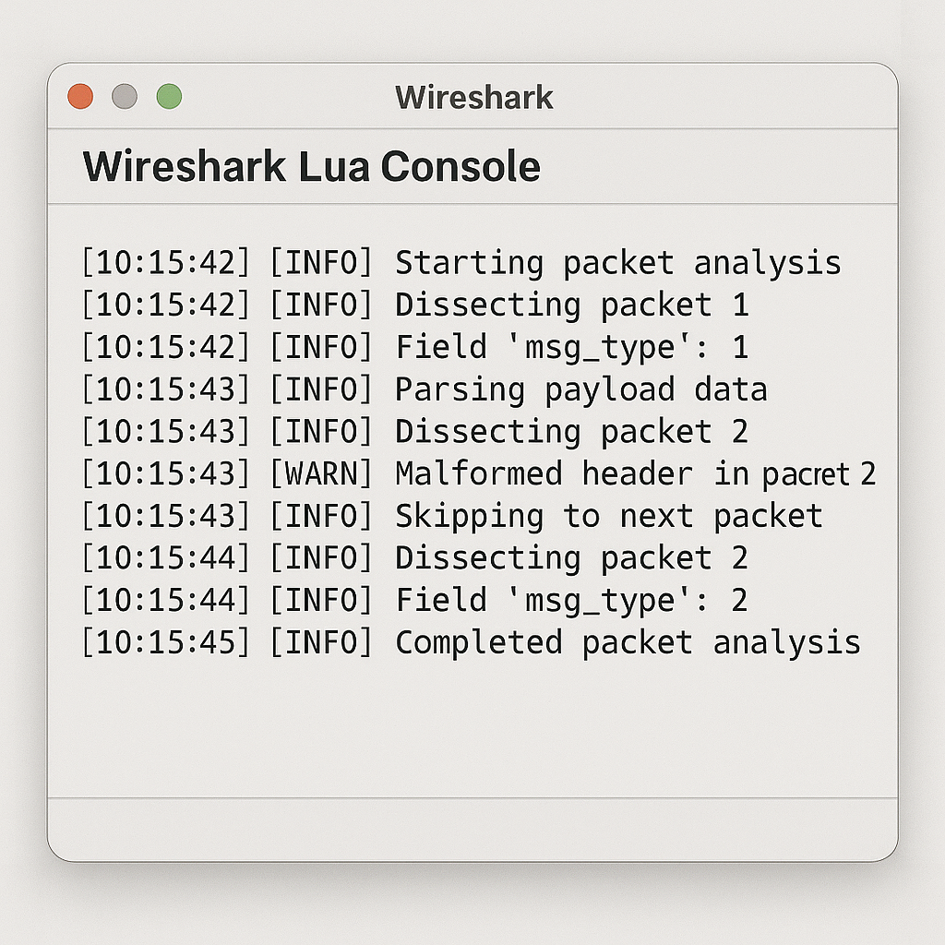Click the 10:15:45 timestamp
The height and width of the screenshot is (945, 945).
click(166, 641)
